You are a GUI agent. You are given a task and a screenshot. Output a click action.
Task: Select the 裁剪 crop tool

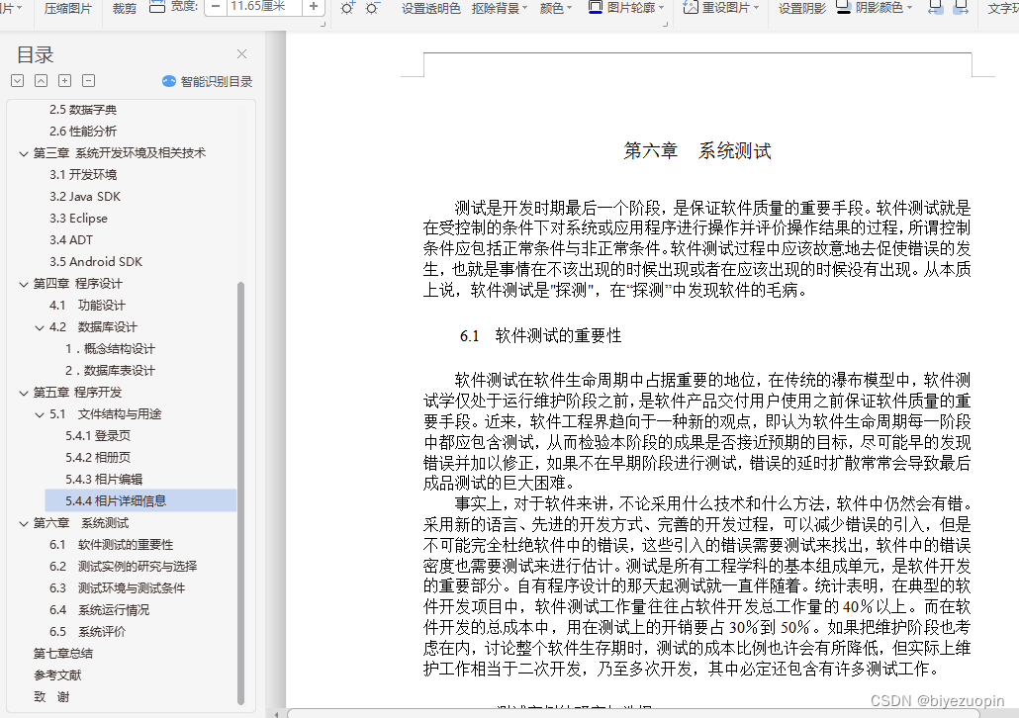coord(124,8)
